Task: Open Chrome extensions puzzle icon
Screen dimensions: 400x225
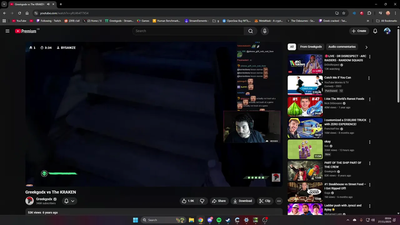Action: 369,13
